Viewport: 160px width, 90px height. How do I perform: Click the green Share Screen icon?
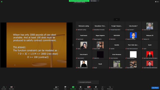pos(73,87)
